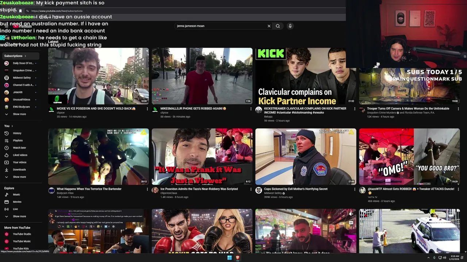Start voice search with the microphone icon
467x262 pixels.
pyautogui.click(x=290, y=26)
